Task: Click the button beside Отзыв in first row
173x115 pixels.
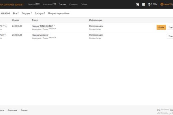Action: pos(170,27)
